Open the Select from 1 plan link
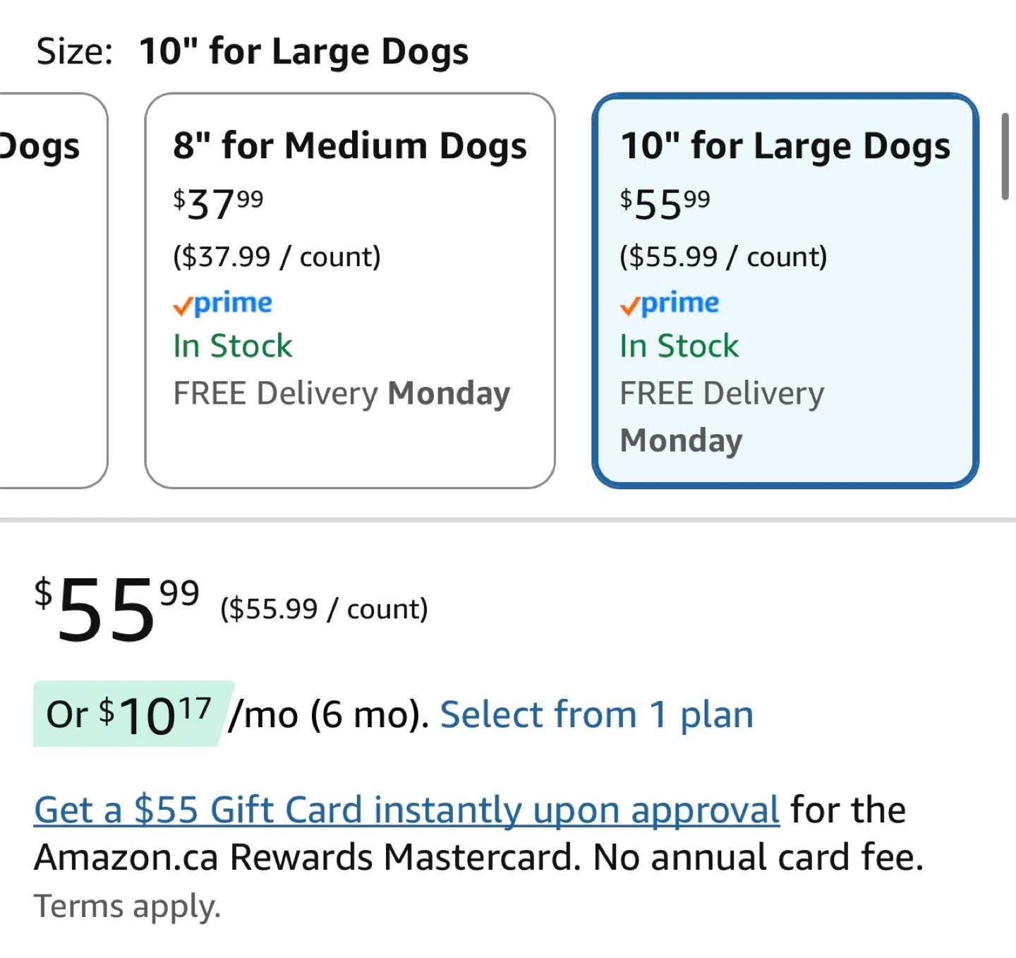This screenshot has height=958, width=1016. point(597,714)
